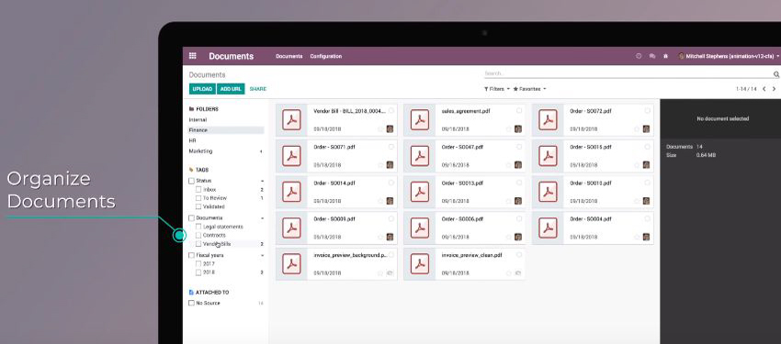Click the UPLOAD button
Screen dimensions: 781x344
(x=202, y=89)
